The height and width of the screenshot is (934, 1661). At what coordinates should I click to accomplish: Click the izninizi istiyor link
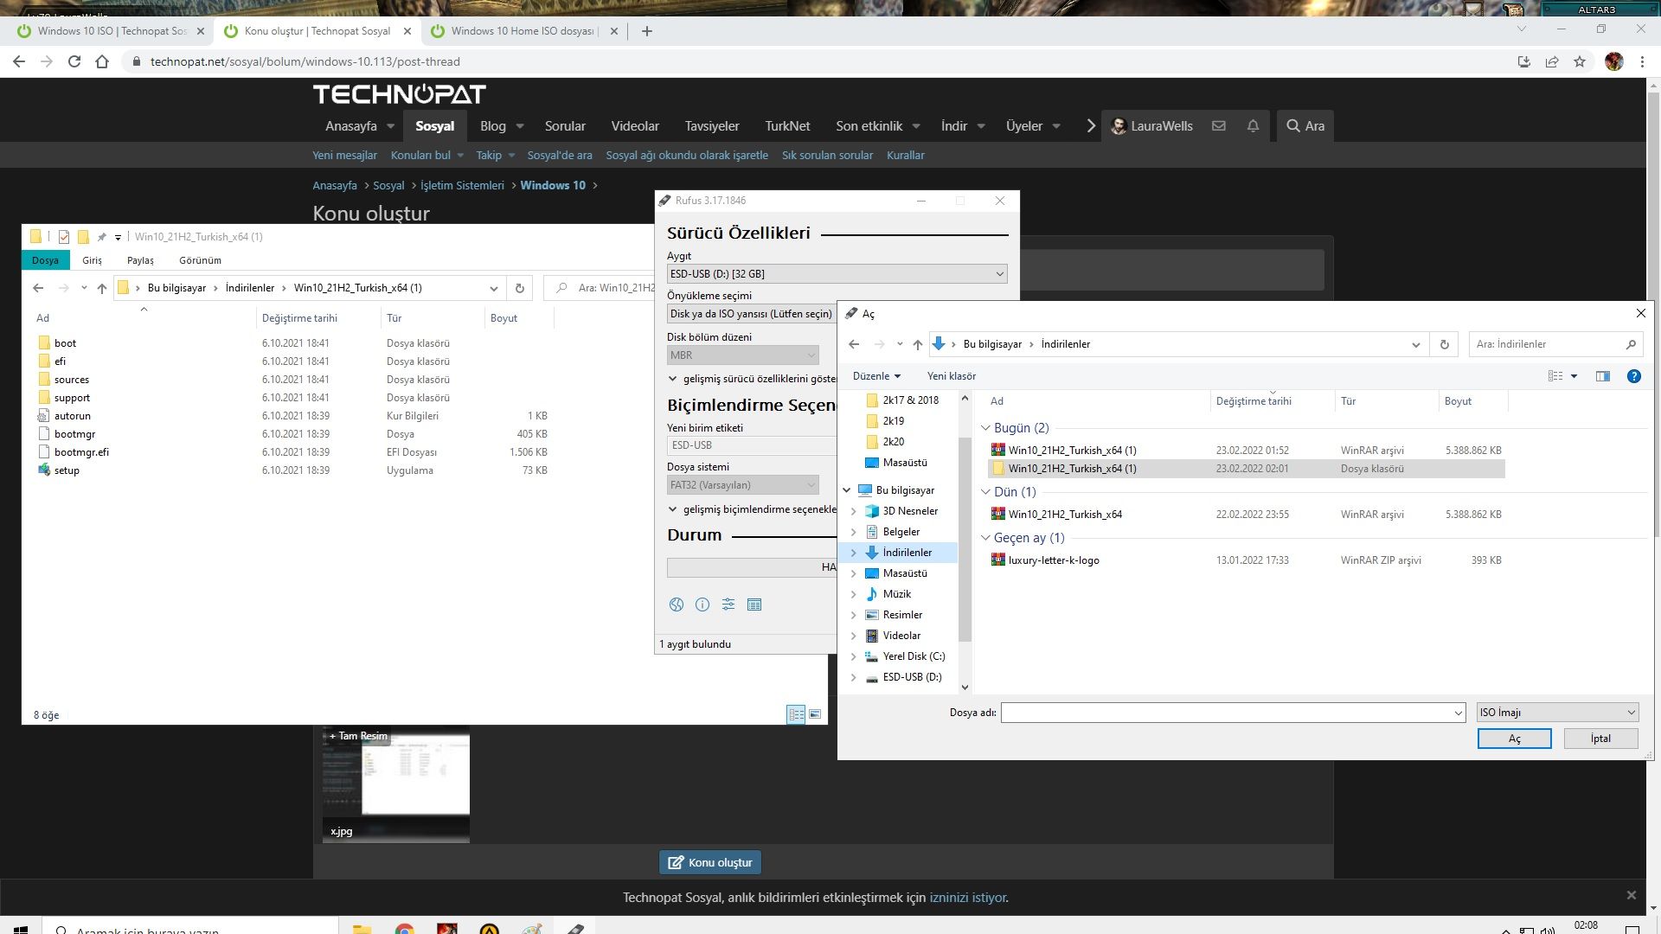coord(967,898)
